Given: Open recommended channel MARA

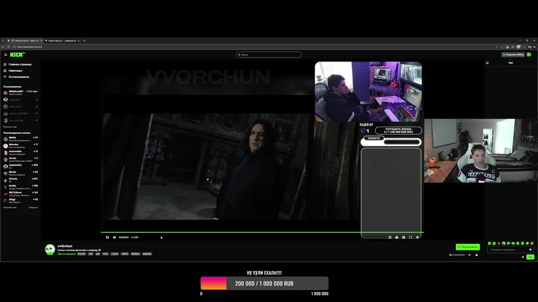Looking at the screenshot, I should click(21, 138).
